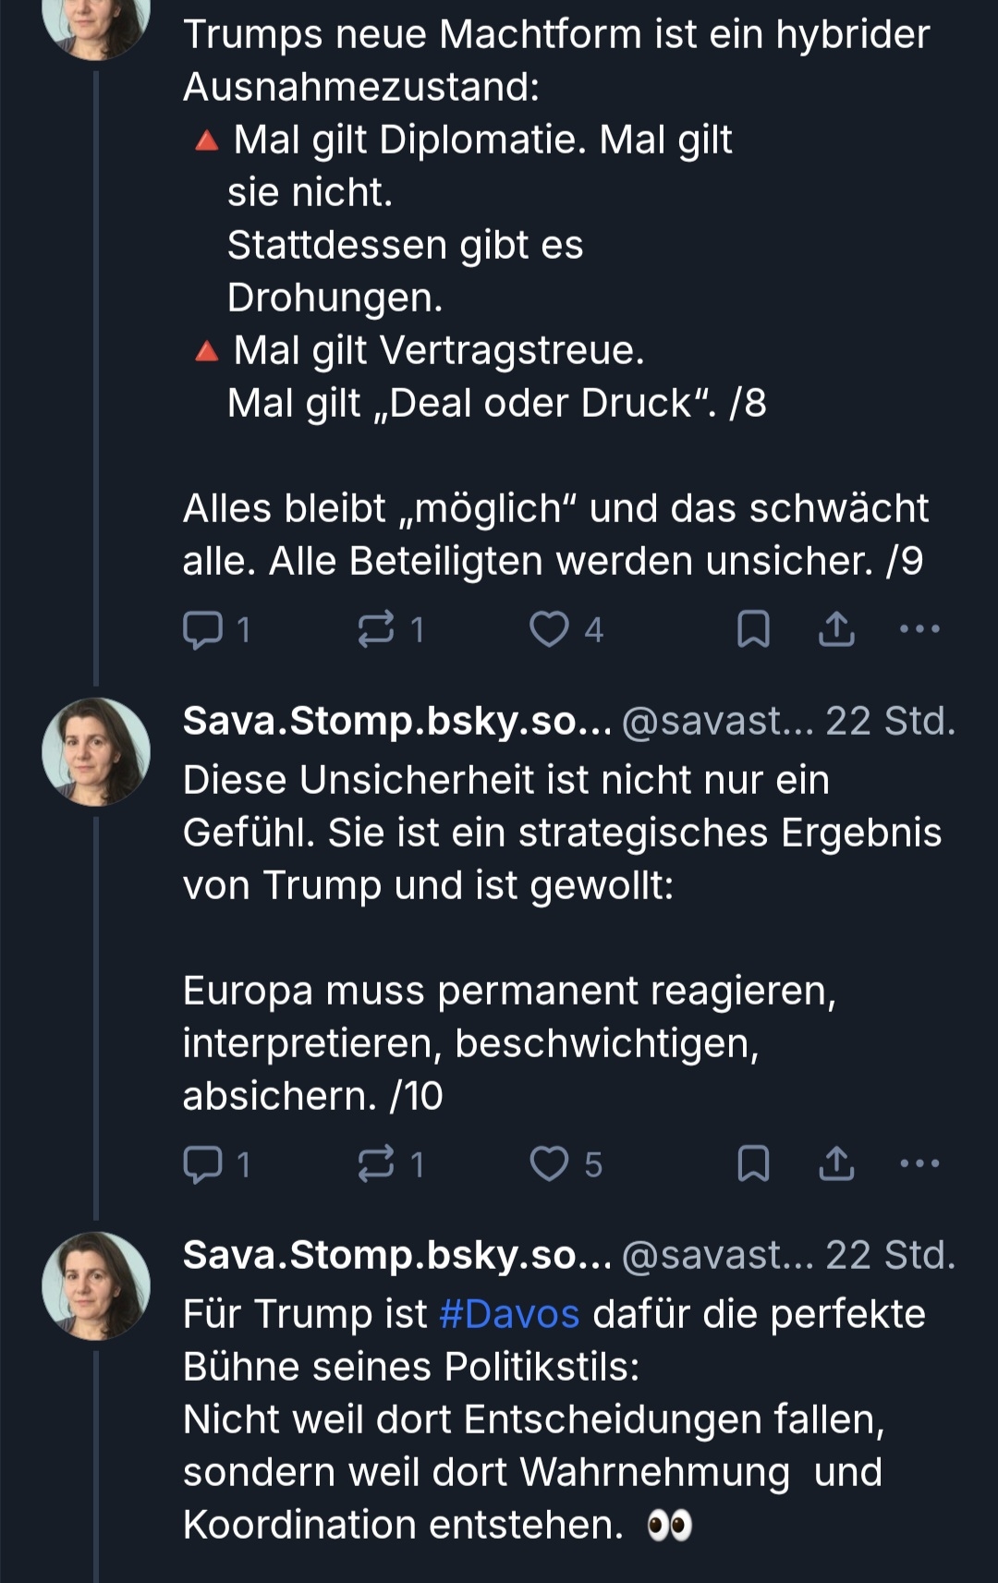The image size is (998, 1583).
Task: Open Sava.Stomp avatar on Davos post
Action: (x=96, y=1285)
